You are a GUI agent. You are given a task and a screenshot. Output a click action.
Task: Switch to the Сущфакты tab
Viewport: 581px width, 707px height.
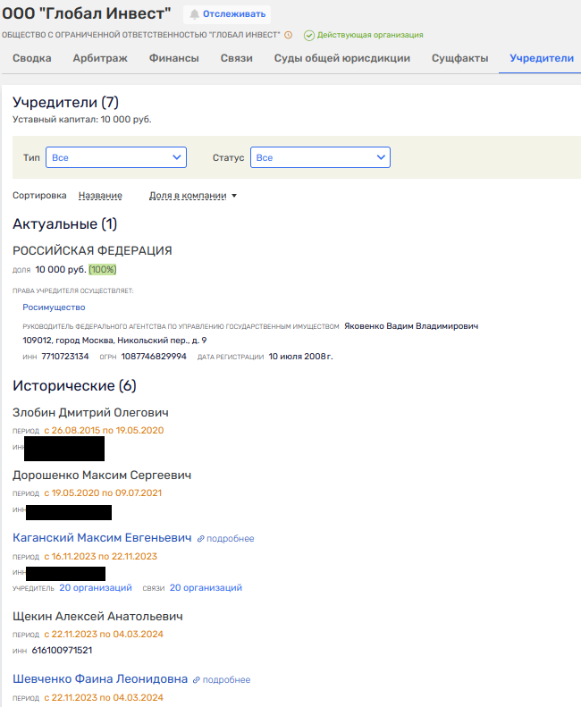click(x=459, y=58)
